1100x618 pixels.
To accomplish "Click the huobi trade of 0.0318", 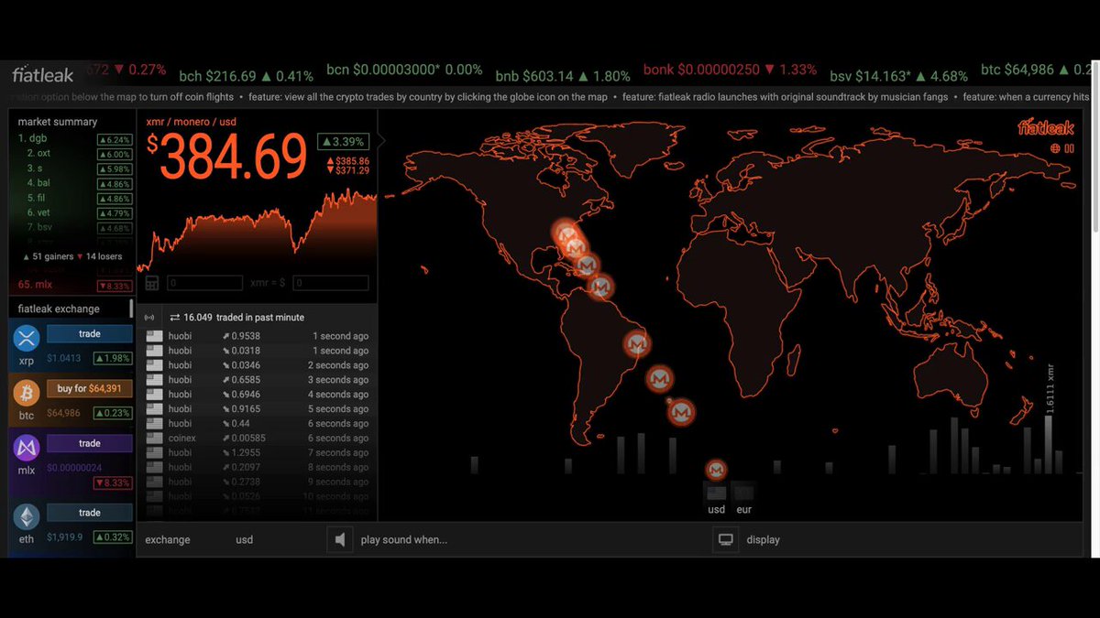I will coord(257,351).
